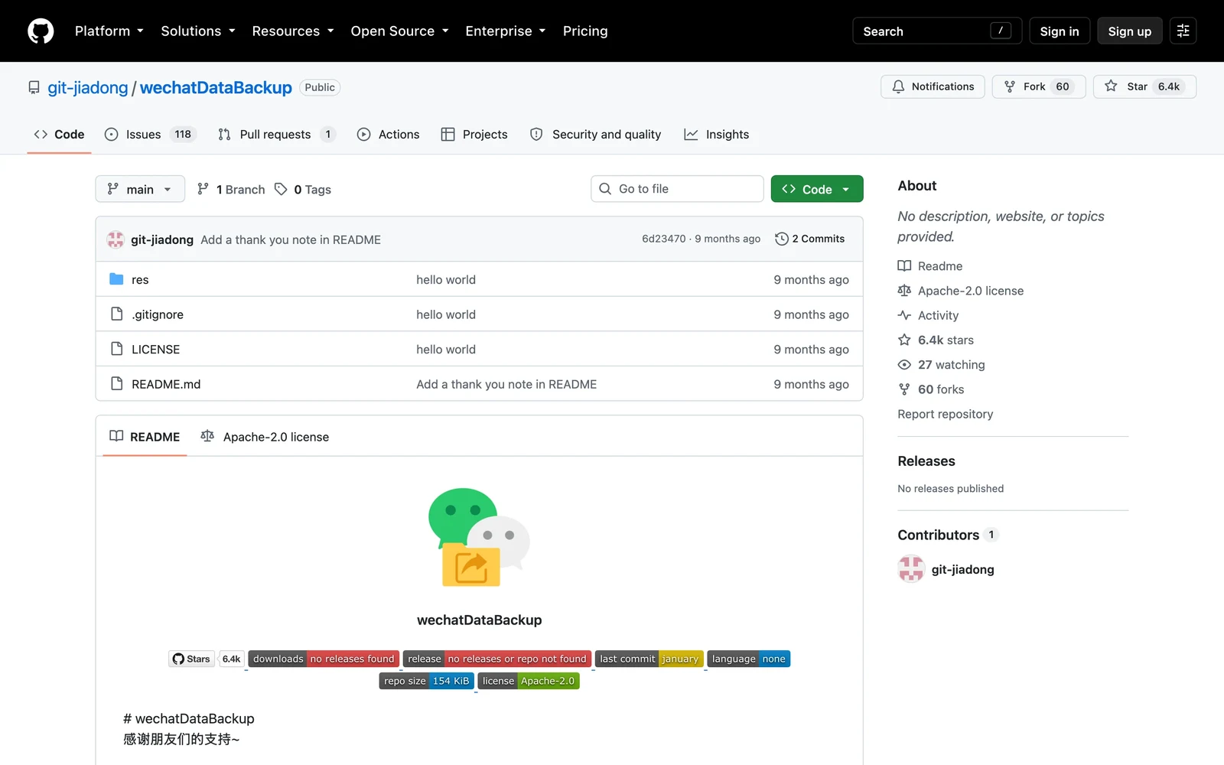This screenshot has height=765, width=1224.
Task: Open the res folder name
Action: [140, 280]
